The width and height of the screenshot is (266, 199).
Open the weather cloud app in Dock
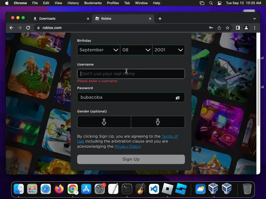coord(200,189)
